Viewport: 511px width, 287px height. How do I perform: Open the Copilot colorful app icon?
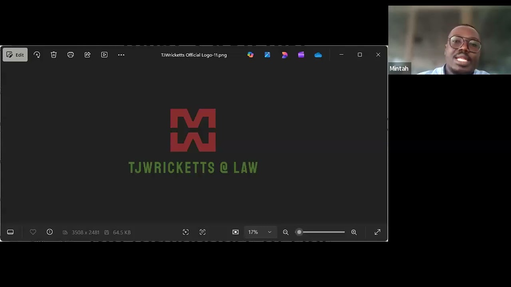click(250, 55)
